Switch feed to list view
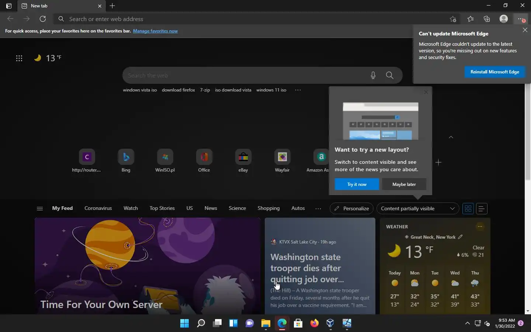531x332 pixels. 481,208
